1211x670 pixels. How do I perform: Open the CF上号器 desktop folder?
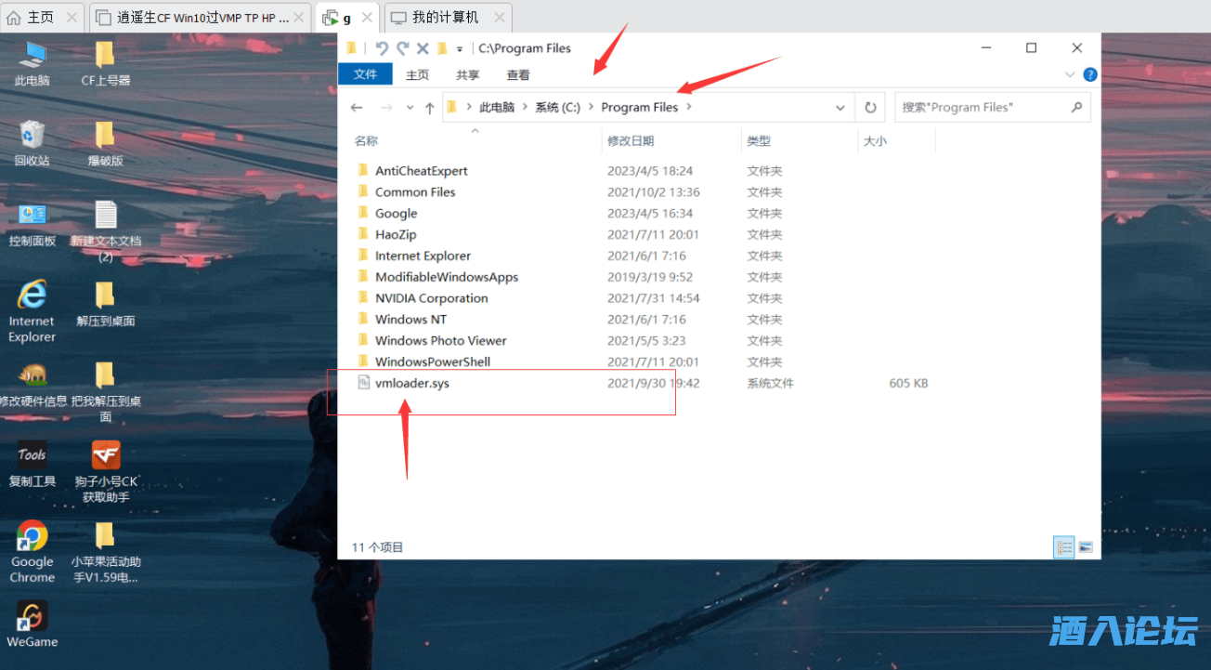[105, 63]
